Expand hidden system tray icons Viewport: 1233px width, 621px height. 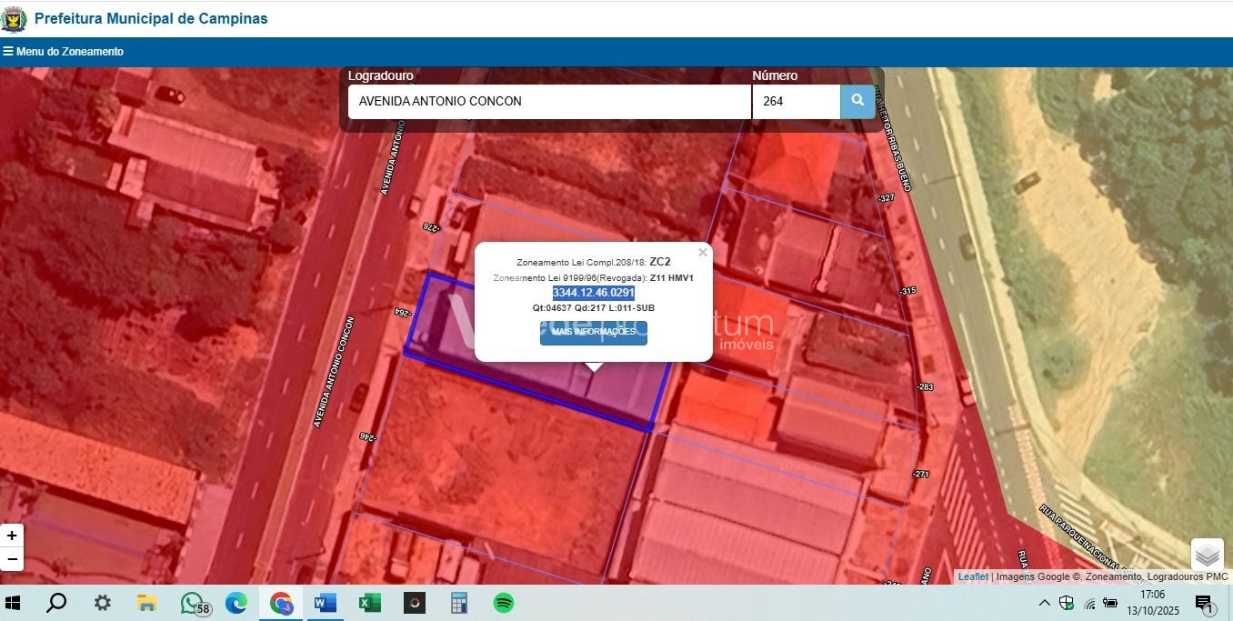pyautogui.click(x=1044, y=603)
